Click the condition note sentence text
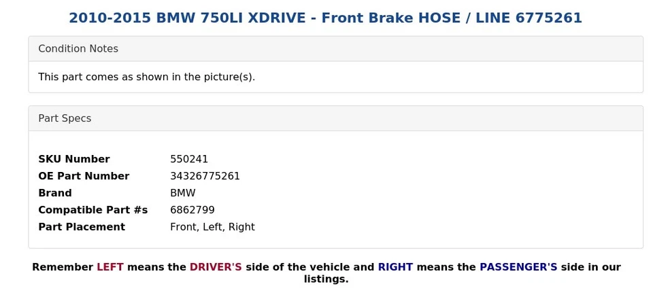Screen dimensions: 653x295 tap(146, 77)
